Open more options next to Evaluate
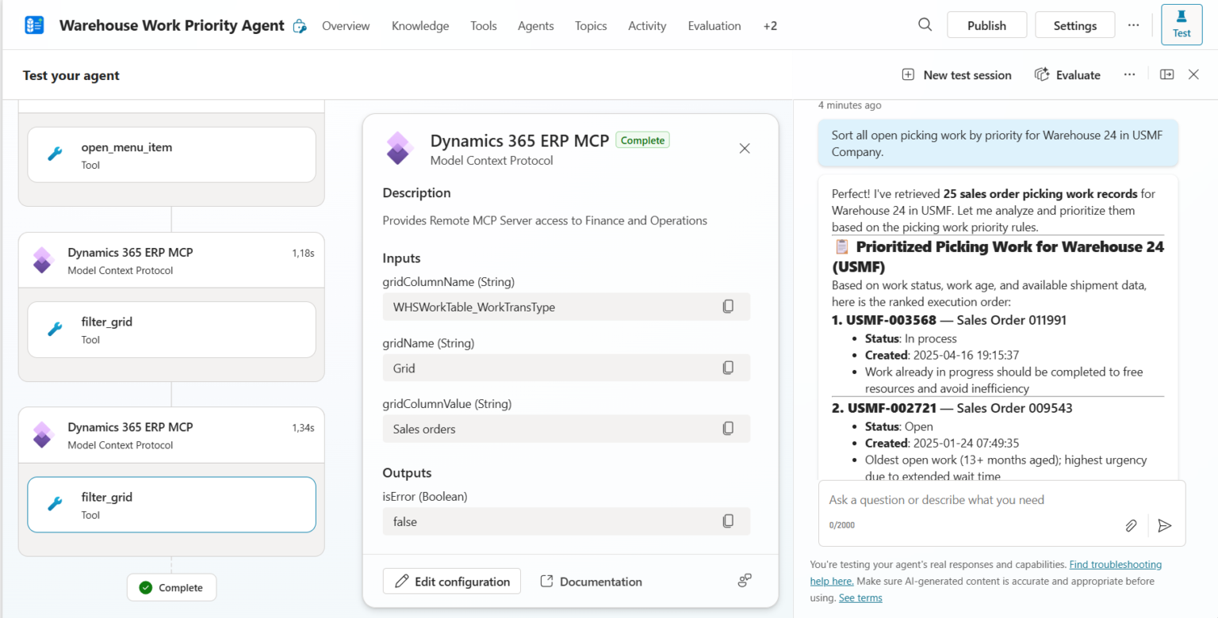The height and width of the screenshot is (618, 1218). [x=1130, y=74]
